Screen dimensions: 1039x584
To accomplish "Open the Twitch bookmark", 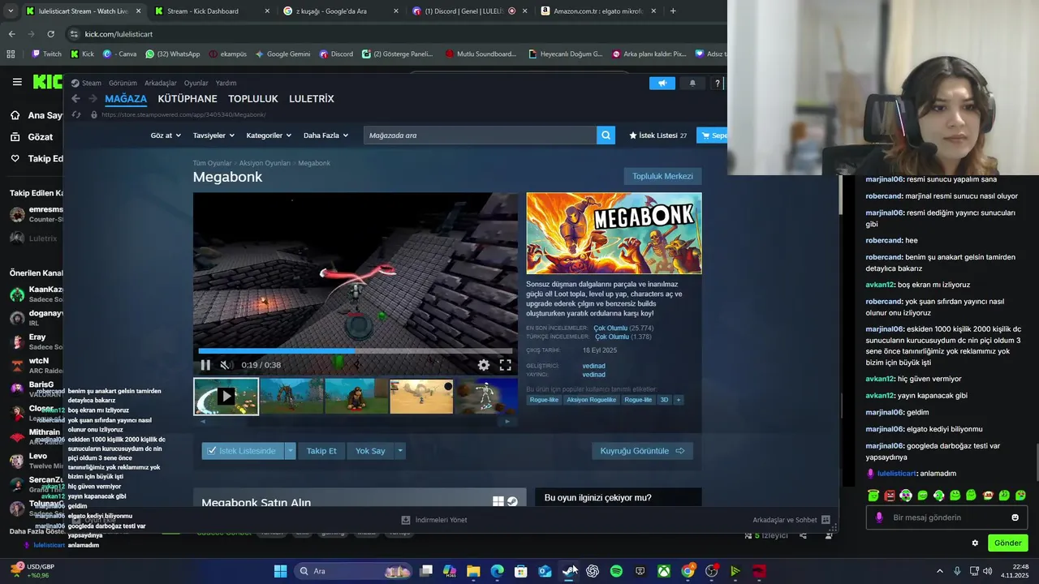I will [x=46, y=54].
